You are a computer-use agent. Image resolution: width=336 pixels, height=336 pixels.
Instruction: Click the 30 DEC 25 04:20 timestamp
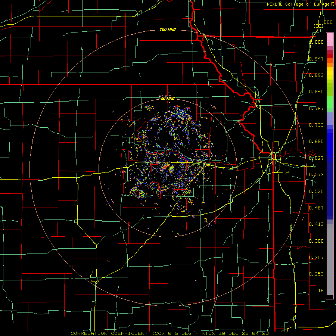244,333
